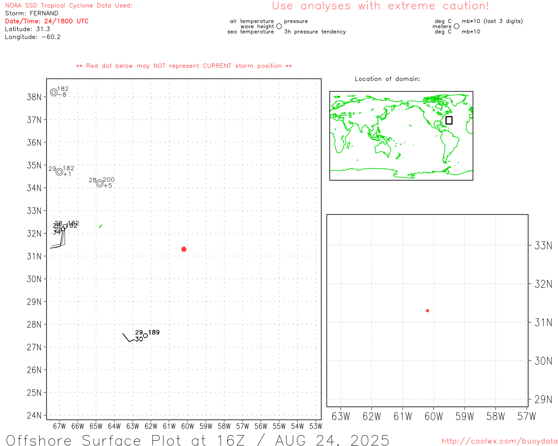Viewport: 558px width, 446px height.
Task: Select the station circle with 200 and +5
Action: click(99, 183)
